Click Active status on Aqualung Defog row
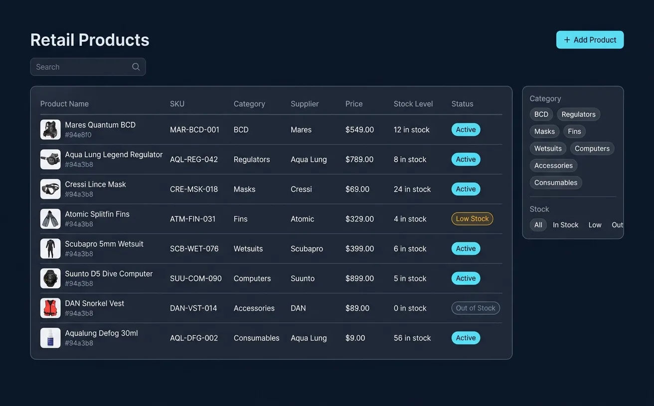 [x=466, y=338]
